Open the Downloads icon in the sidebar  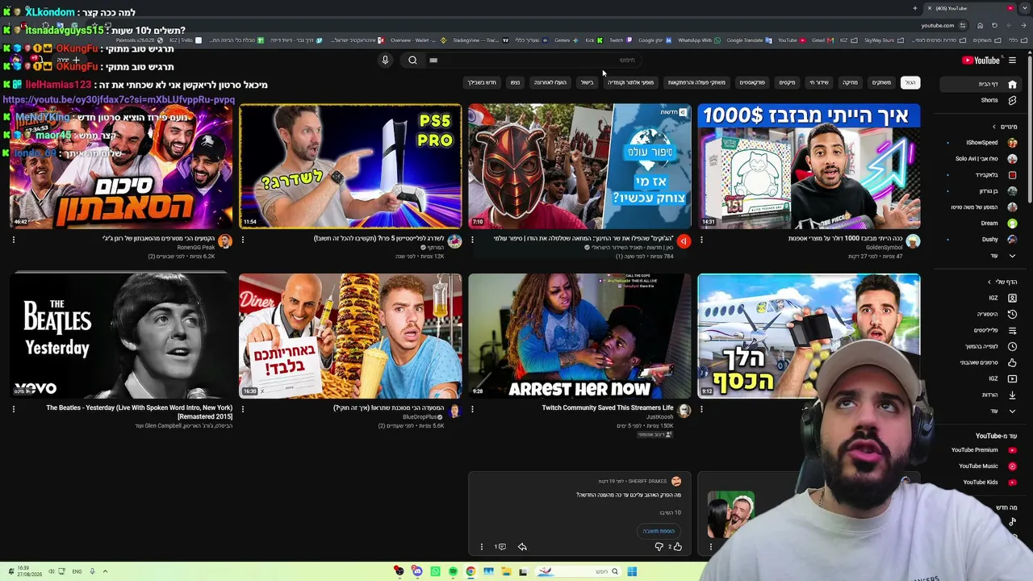1012,395
